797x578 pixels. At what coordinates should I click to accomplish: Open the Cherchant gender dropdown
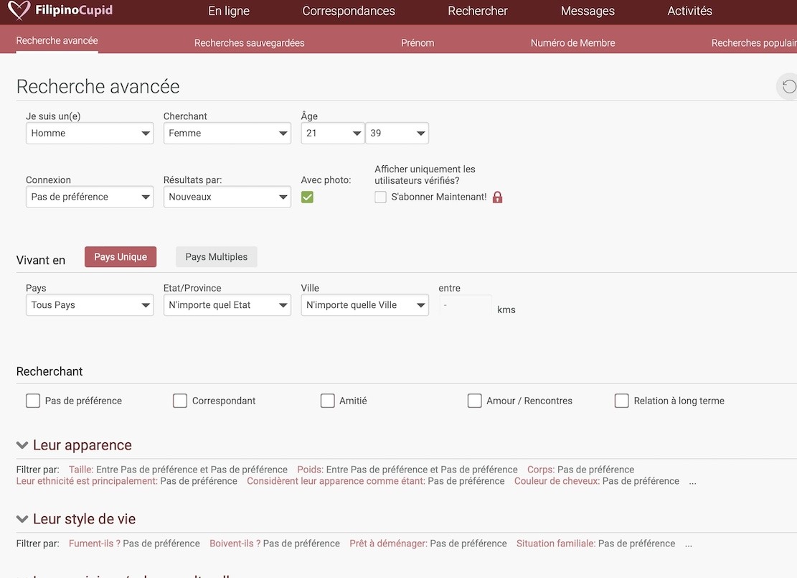[227, 134]
